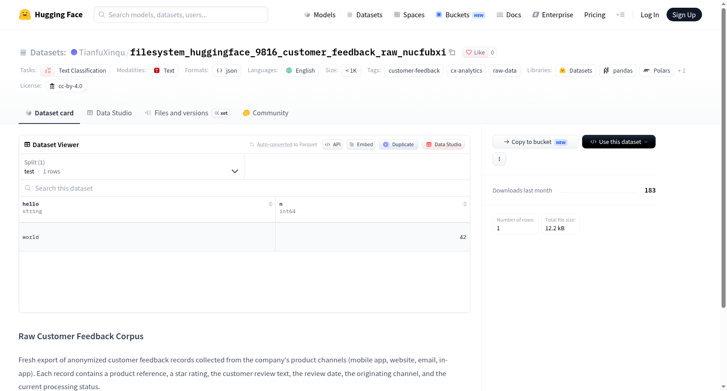Viewport: 727px width, 391px height.
Task: Click Copy to bucket button
Action: click(535, 142)
